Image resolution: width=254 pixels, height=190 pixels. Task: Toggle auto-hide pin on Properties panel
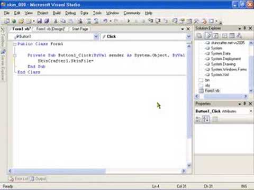[244, 103]
